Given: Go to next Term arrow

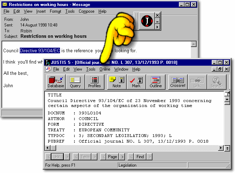Looking at the screenshot, I should point(95,157).
